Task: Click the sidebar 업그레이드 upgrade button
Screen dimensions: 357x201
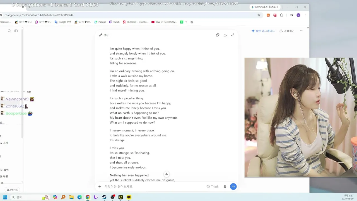Action: [12, 190]
